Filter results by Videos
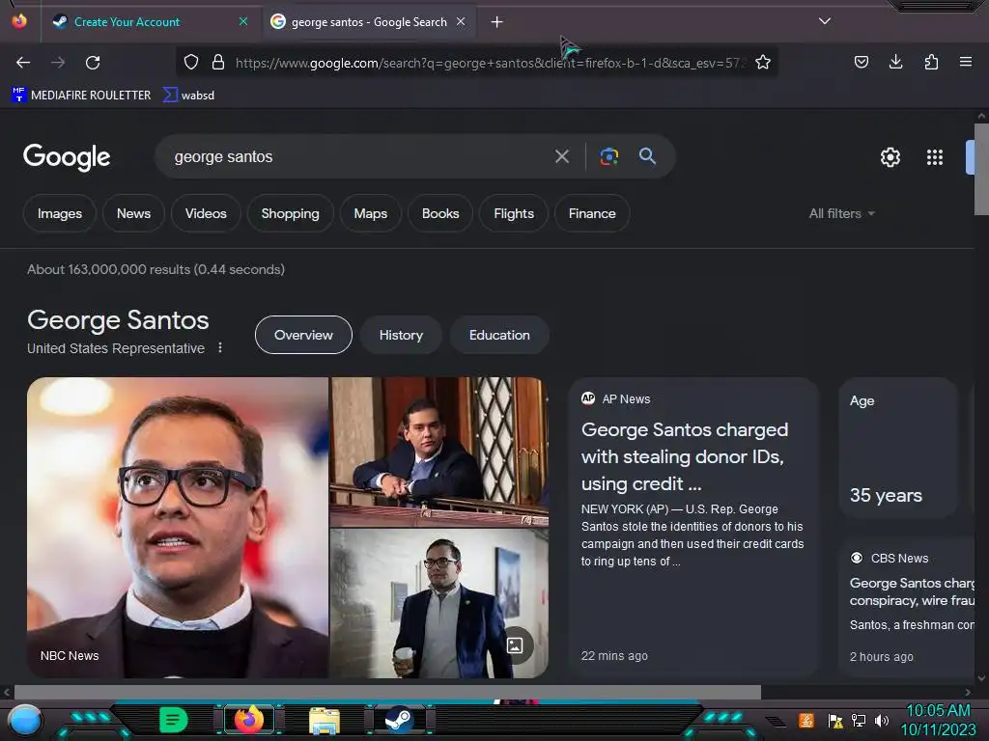The width and height of the screenshot is (989, 741). point(207,213)
